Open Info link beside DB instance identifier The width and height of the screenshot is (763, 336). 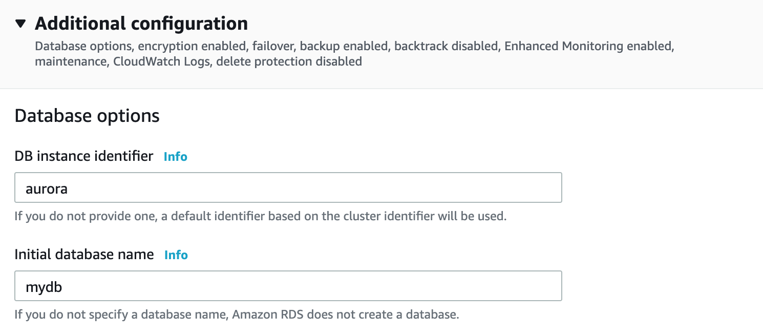(x=176, y=157)
